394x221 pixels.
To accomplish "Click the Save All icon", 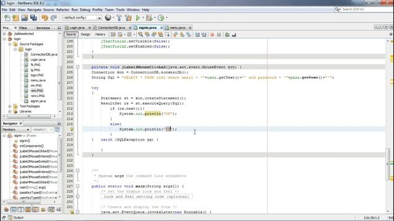I will tap(33, 18).
